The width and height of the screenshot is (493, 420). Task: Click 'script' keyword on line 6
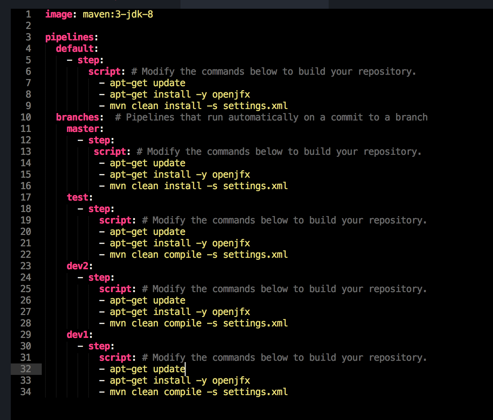pos(104,72)
